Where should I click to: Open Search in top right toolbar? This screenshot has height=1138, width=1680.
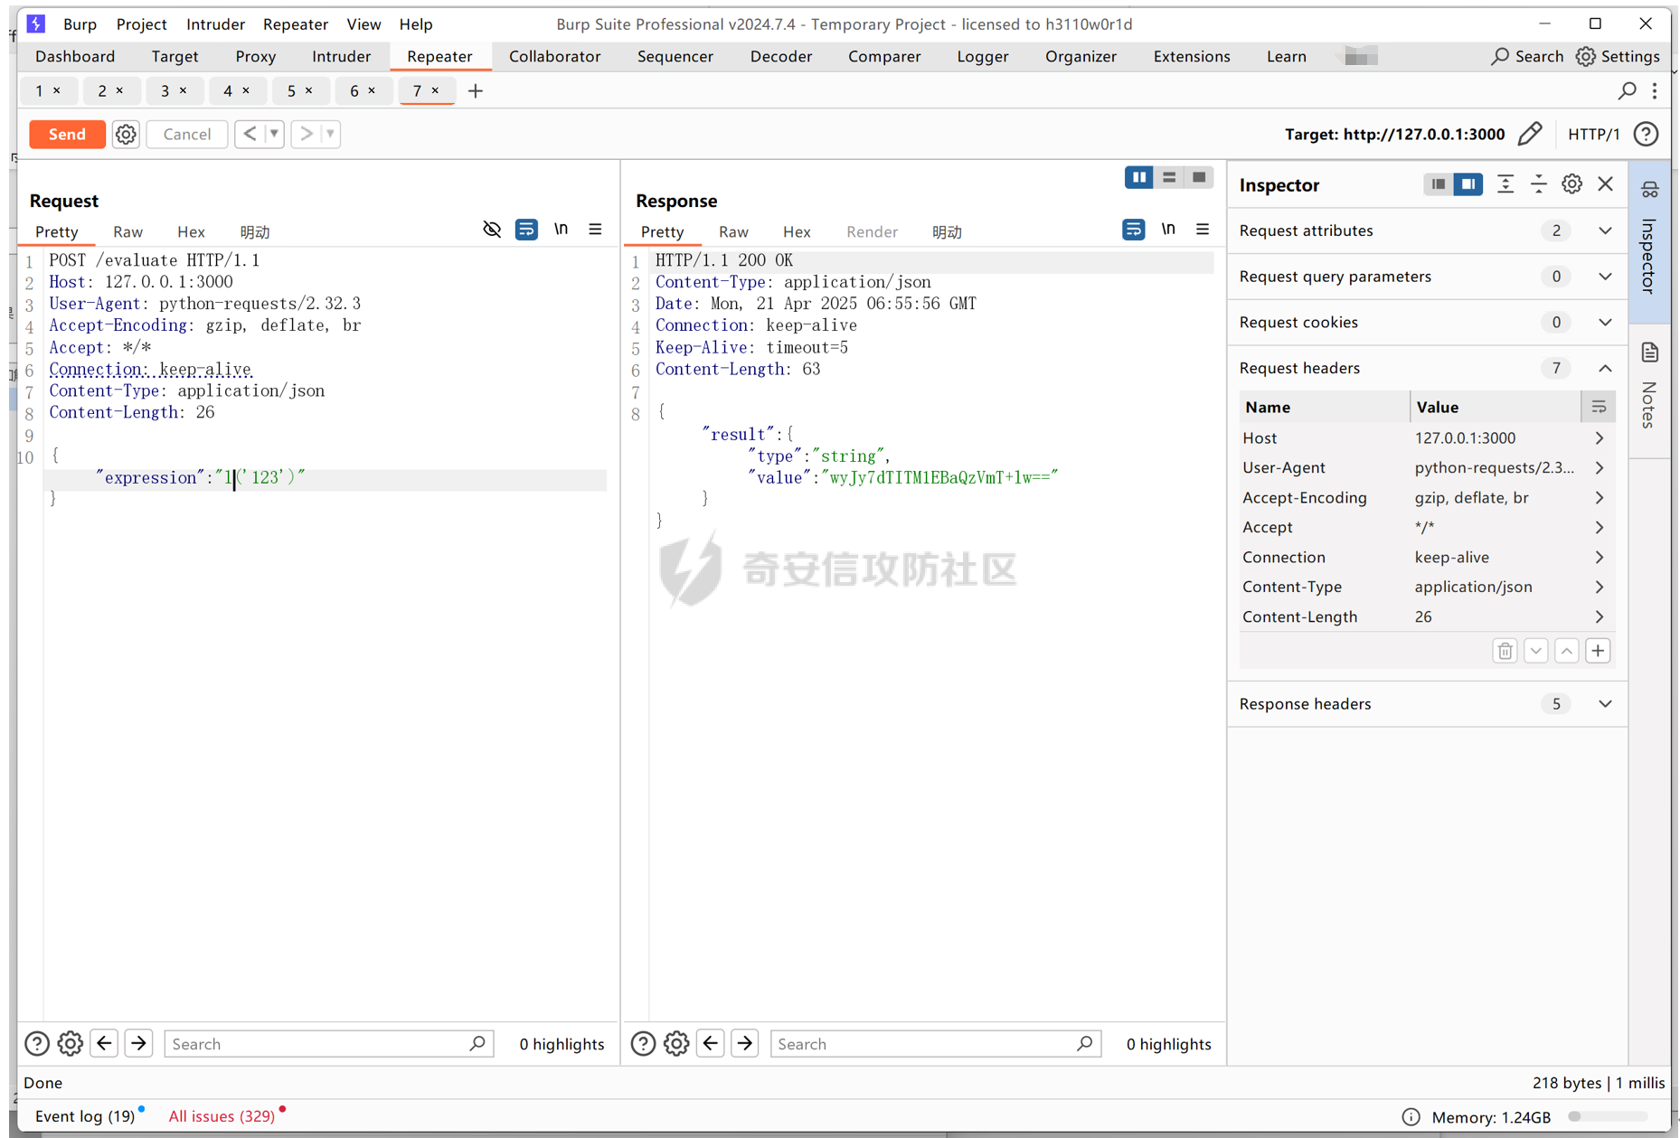pos(1526,56)
